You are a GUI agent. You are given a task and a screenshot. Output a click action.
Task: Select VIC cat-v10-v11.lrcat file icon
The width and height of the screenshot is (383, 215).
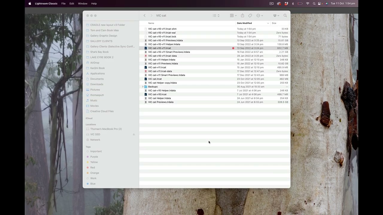pos(146,48)
